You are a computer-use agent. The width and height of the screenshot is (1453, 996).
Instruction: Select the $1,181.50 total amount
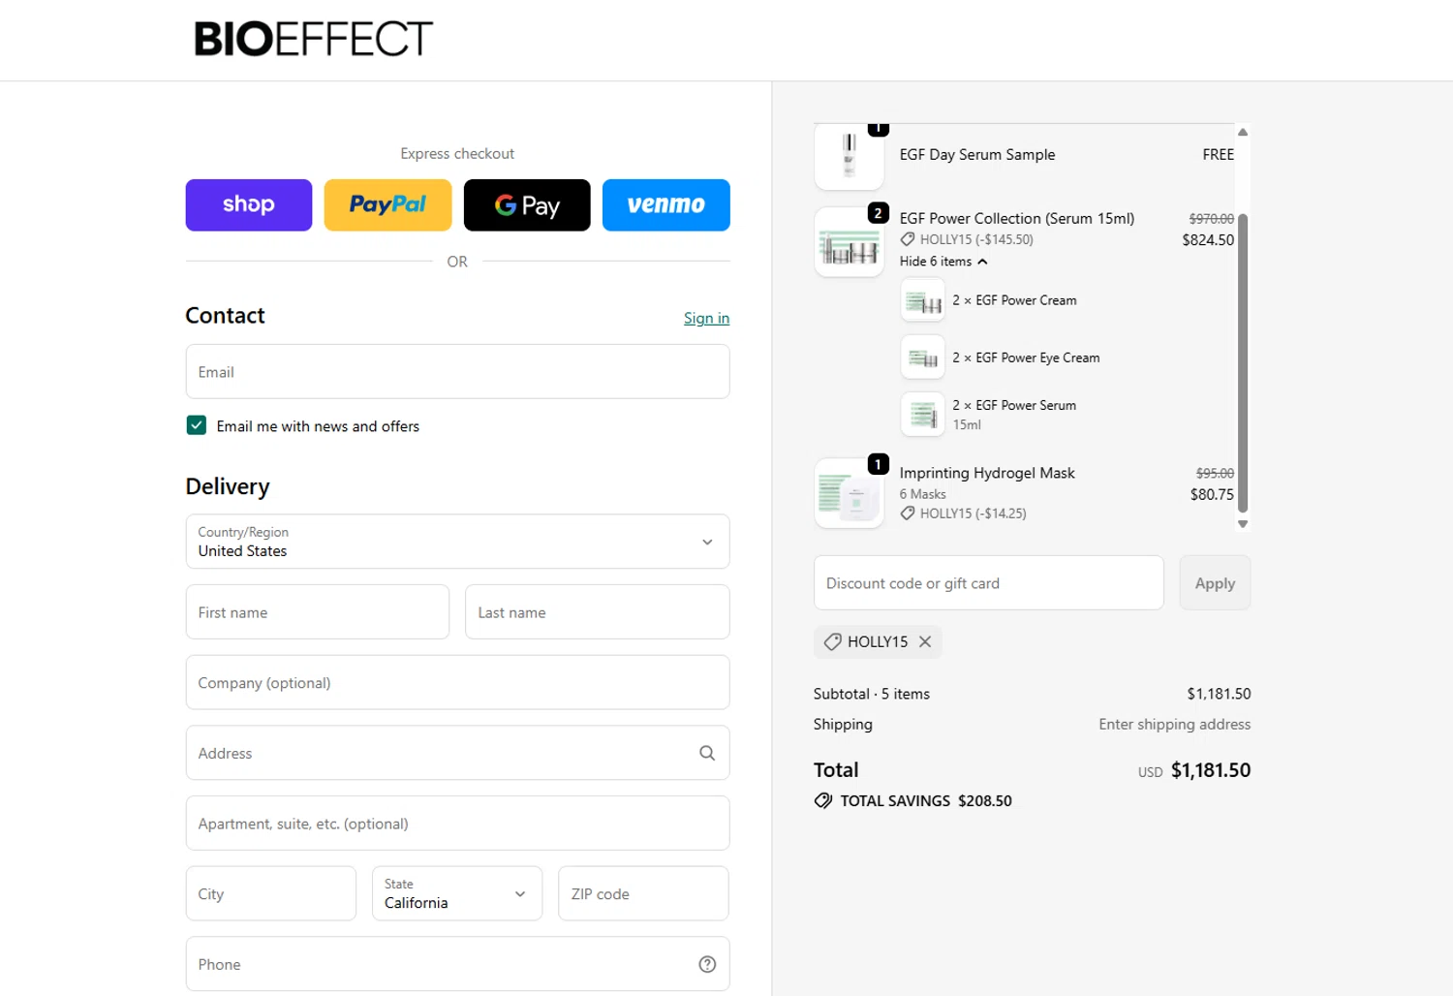click(x=1211, y=770)
